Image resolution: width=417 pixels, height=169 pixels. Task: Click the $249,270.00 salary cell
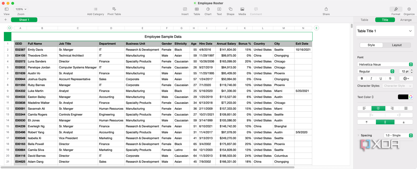coord(226,138)
